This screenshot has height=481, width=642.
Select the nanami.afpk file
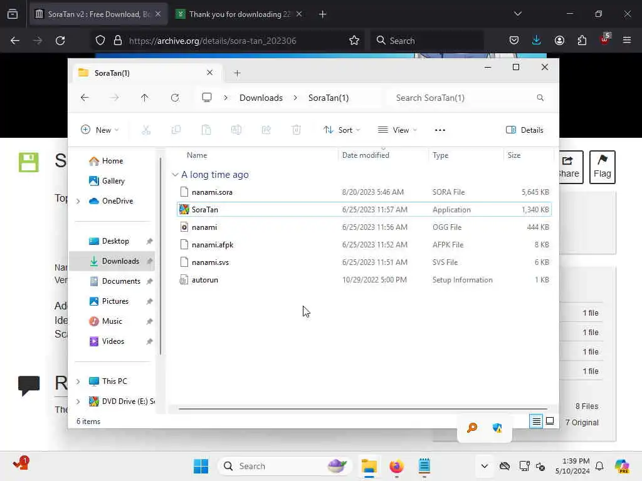(364, 245)
